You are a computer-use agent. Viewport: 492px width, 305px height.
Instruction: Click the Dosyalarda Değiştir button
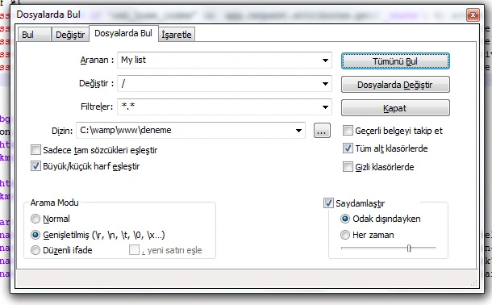(395, 85)
